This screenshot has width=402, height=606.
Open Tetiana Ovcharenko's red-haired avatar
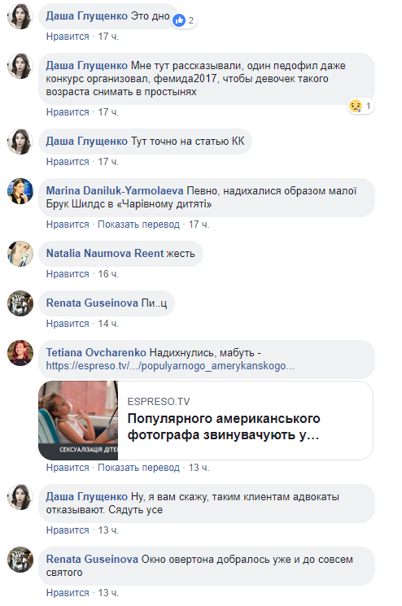20,353
